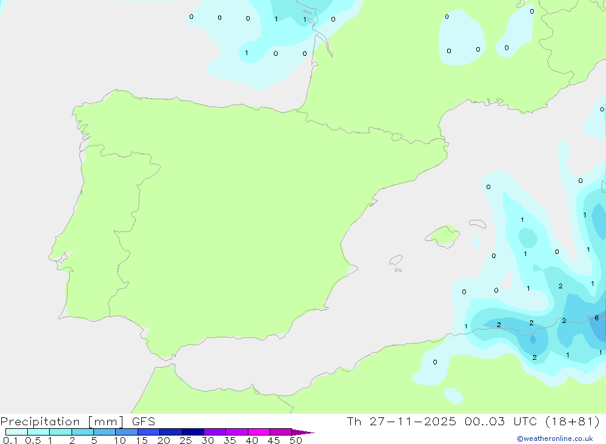
Task: Click the "0.1" legend scale label
Action: pos(10,440)
